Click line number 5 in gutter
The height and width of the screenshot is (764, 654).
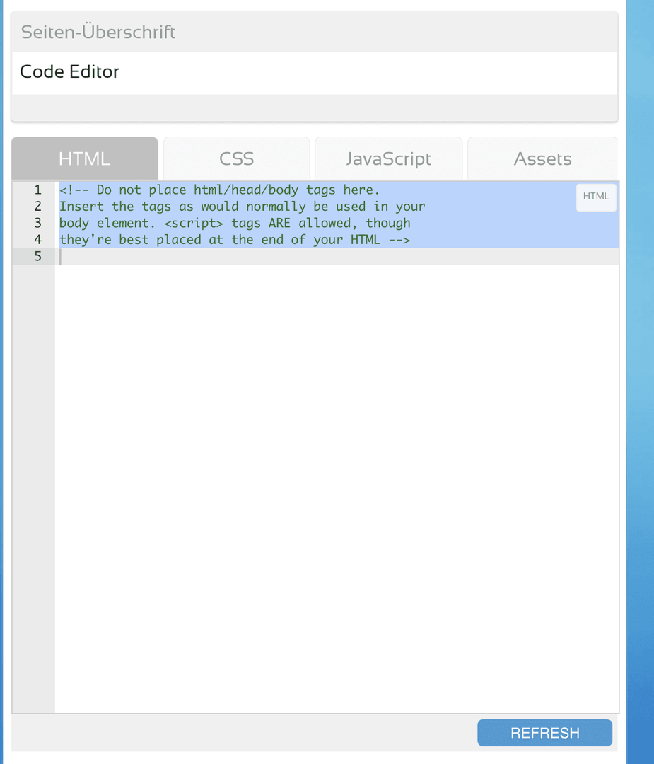click(x=37, y=256)
